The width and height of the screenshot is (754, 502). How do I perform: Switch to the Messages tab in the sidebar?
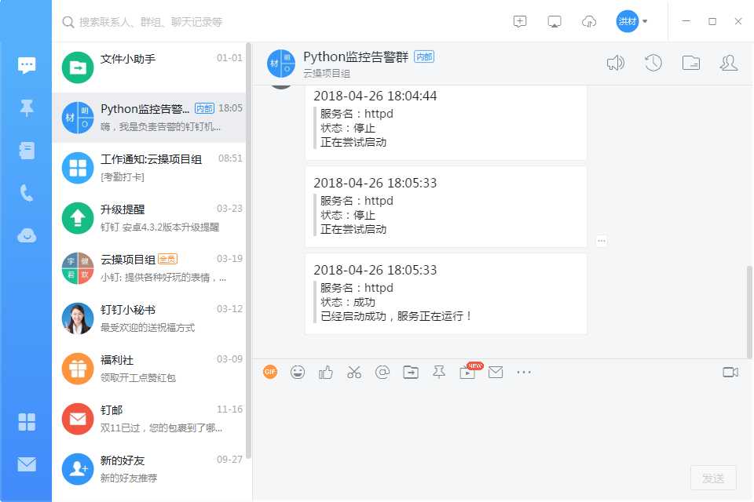(x=26, y=65)
